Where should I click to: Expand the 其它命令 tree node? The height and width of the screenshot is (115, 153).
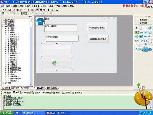(3, 20)
